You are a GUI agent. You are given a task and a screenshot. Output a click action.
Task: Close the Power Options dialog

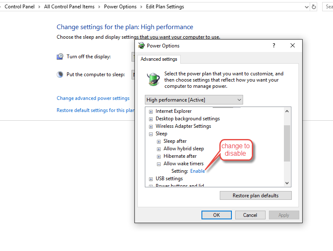click(293, 45)
